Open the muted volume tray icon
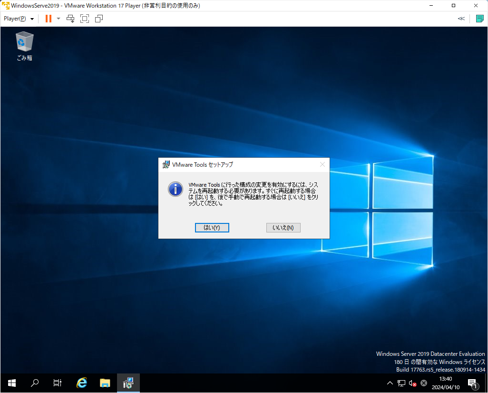 click(413, 383)
